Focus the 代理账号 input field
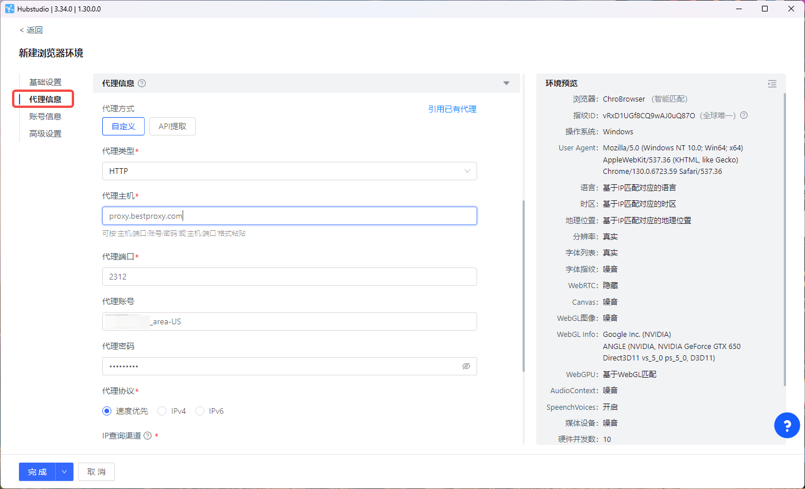Image resolution: width=805 pixels, height=489 pixels. pyautogui.click(x=289, y=321)
